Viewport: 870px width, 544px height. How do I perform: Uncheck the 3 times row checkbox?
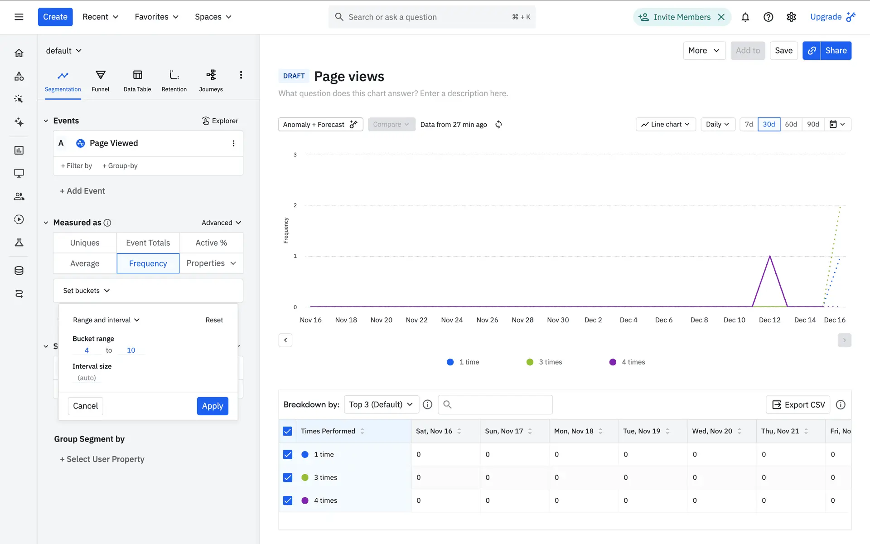pyautogui.click(x=288, y=477)
